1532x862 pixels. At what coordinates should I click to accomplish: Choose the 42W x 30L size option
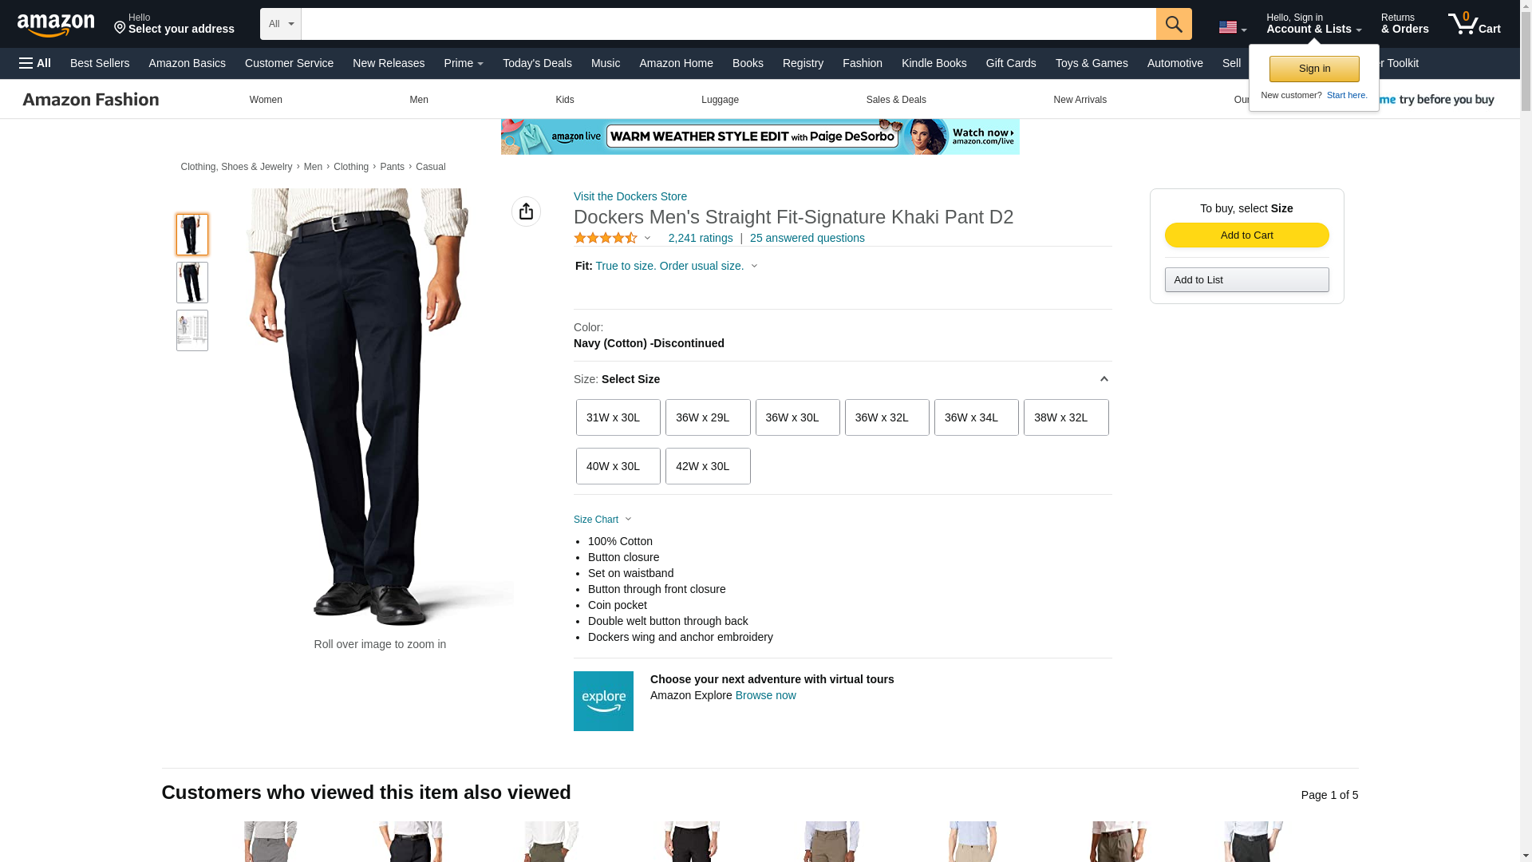pyautogui.click(x=707, y=466)
